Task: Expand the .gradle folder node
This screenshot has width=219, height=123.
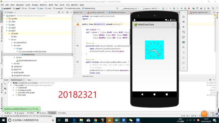Action: coord(7,18)
